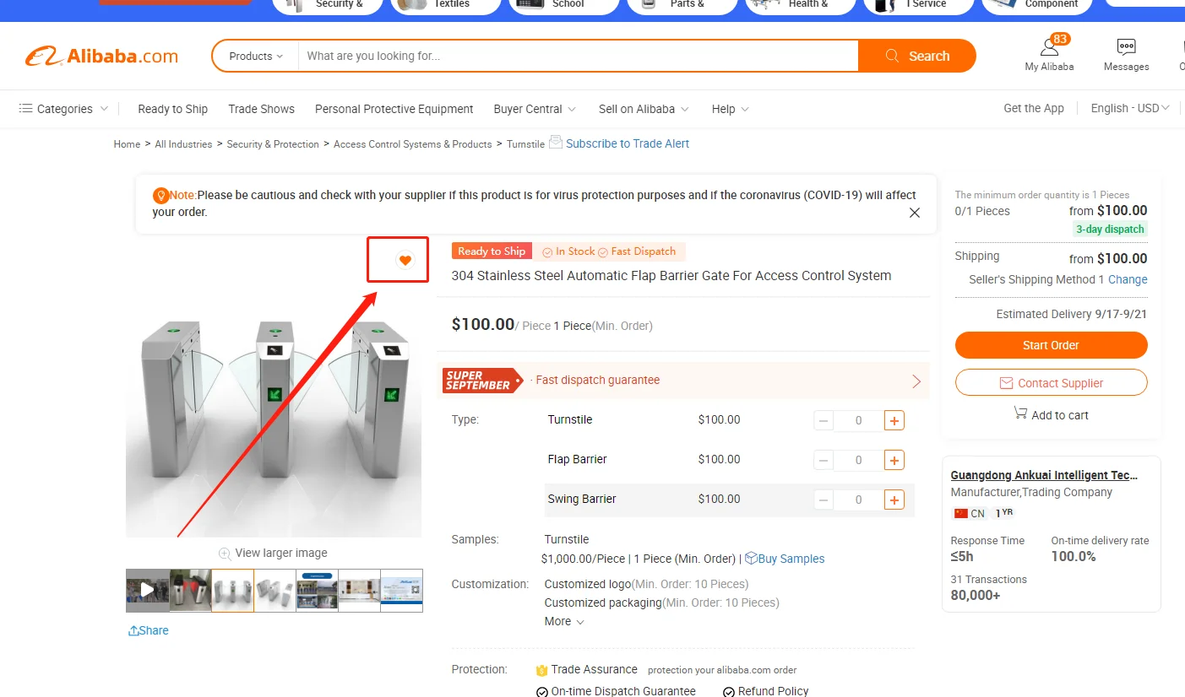Open My Alibaba account icon

[1049, 47]
